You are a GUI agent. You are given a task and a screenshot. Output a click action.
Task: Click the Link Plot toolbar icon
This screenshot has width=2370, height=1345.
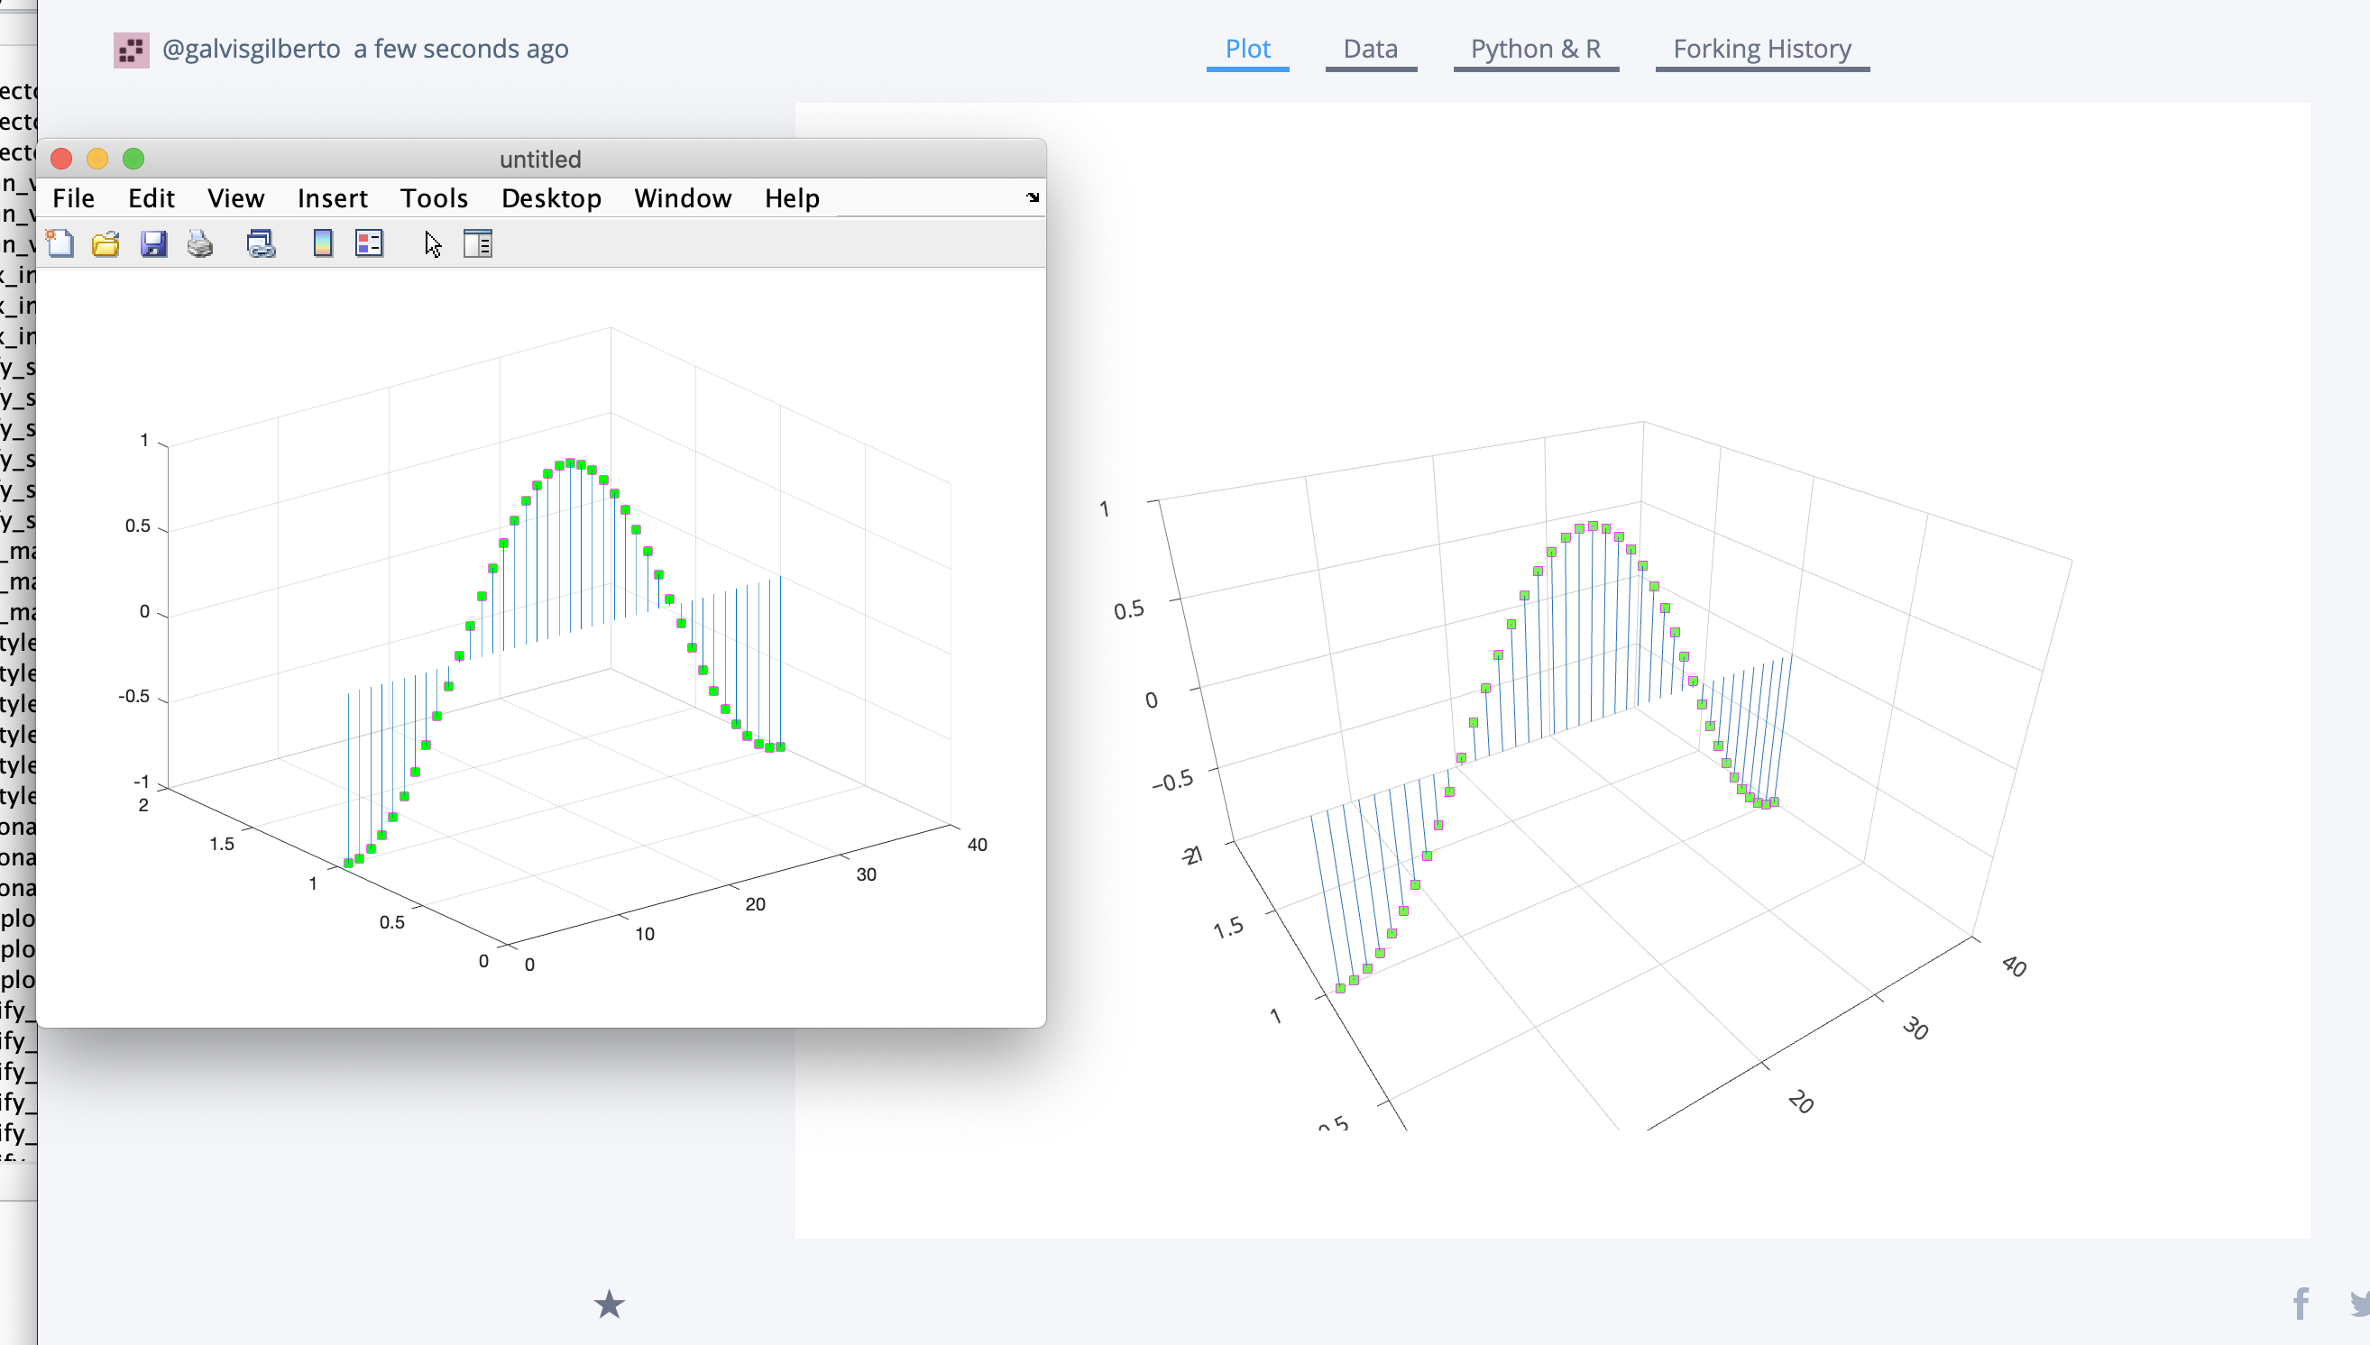tap(261, 244)
